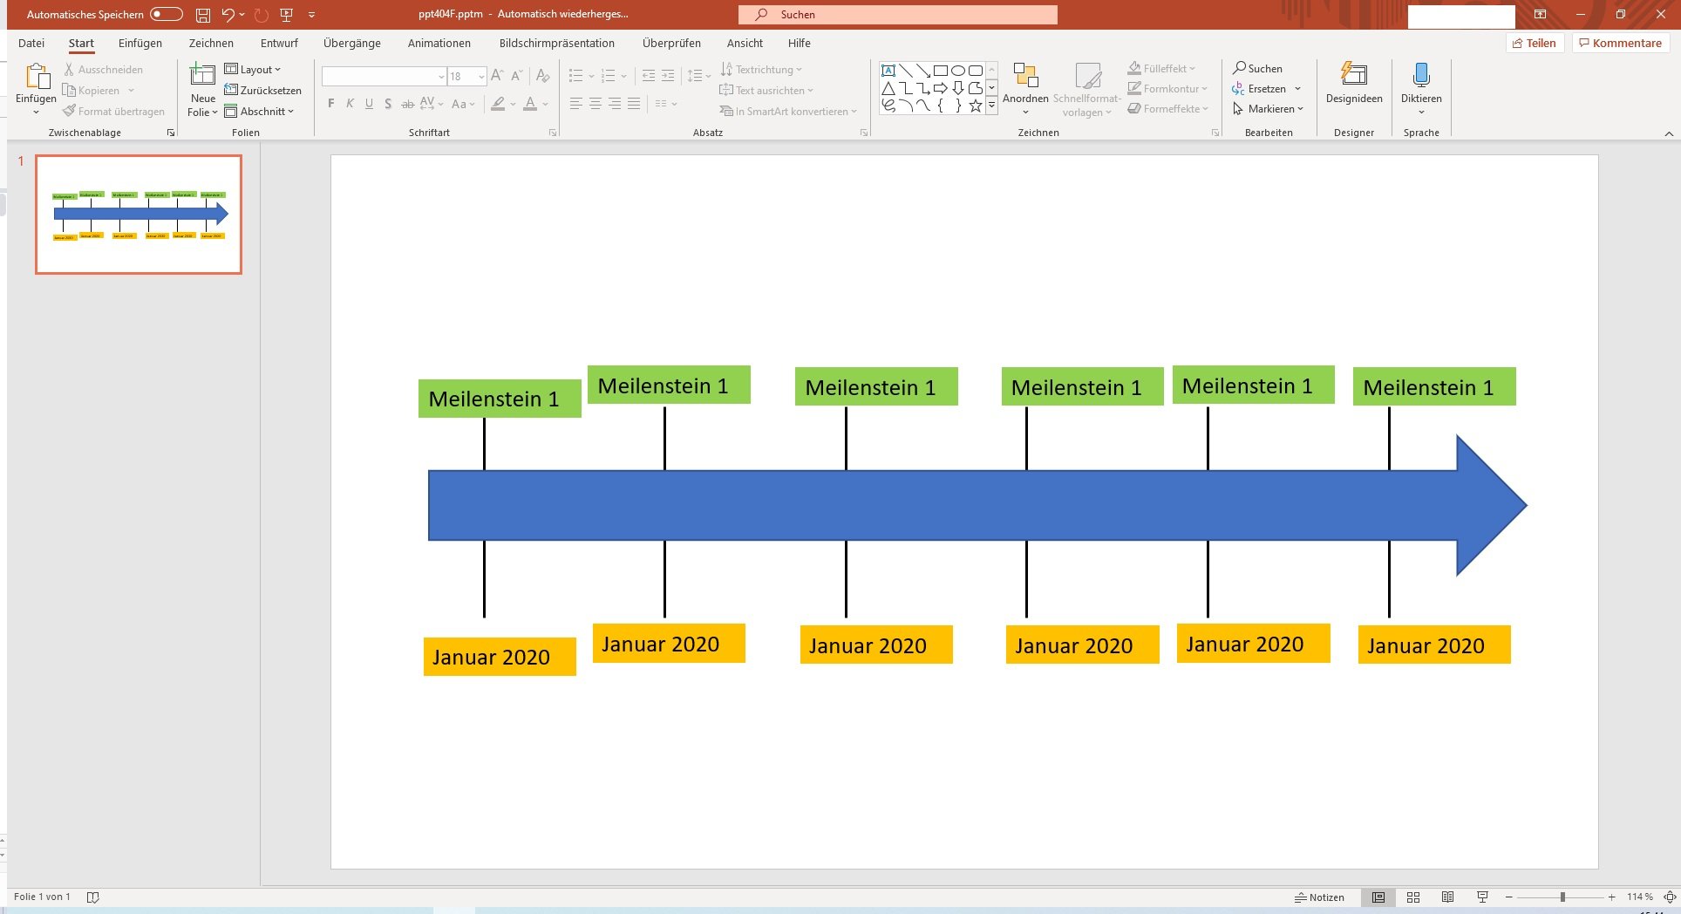Click the zoom out minus button
Viewport: 1681px width, 914px height.
pyautogui.click(x=1508, y=897)
